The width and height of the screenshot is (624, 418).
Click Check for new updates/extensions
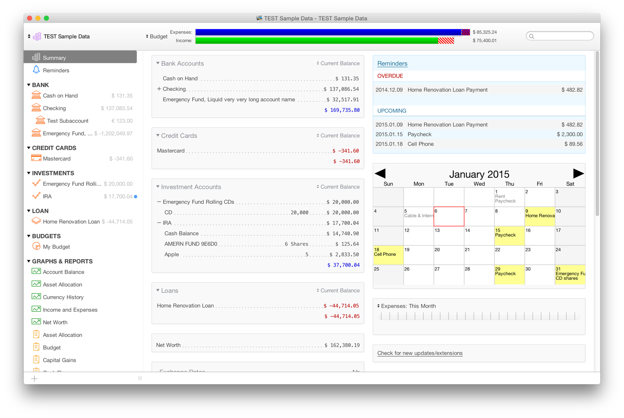(420, 353)
